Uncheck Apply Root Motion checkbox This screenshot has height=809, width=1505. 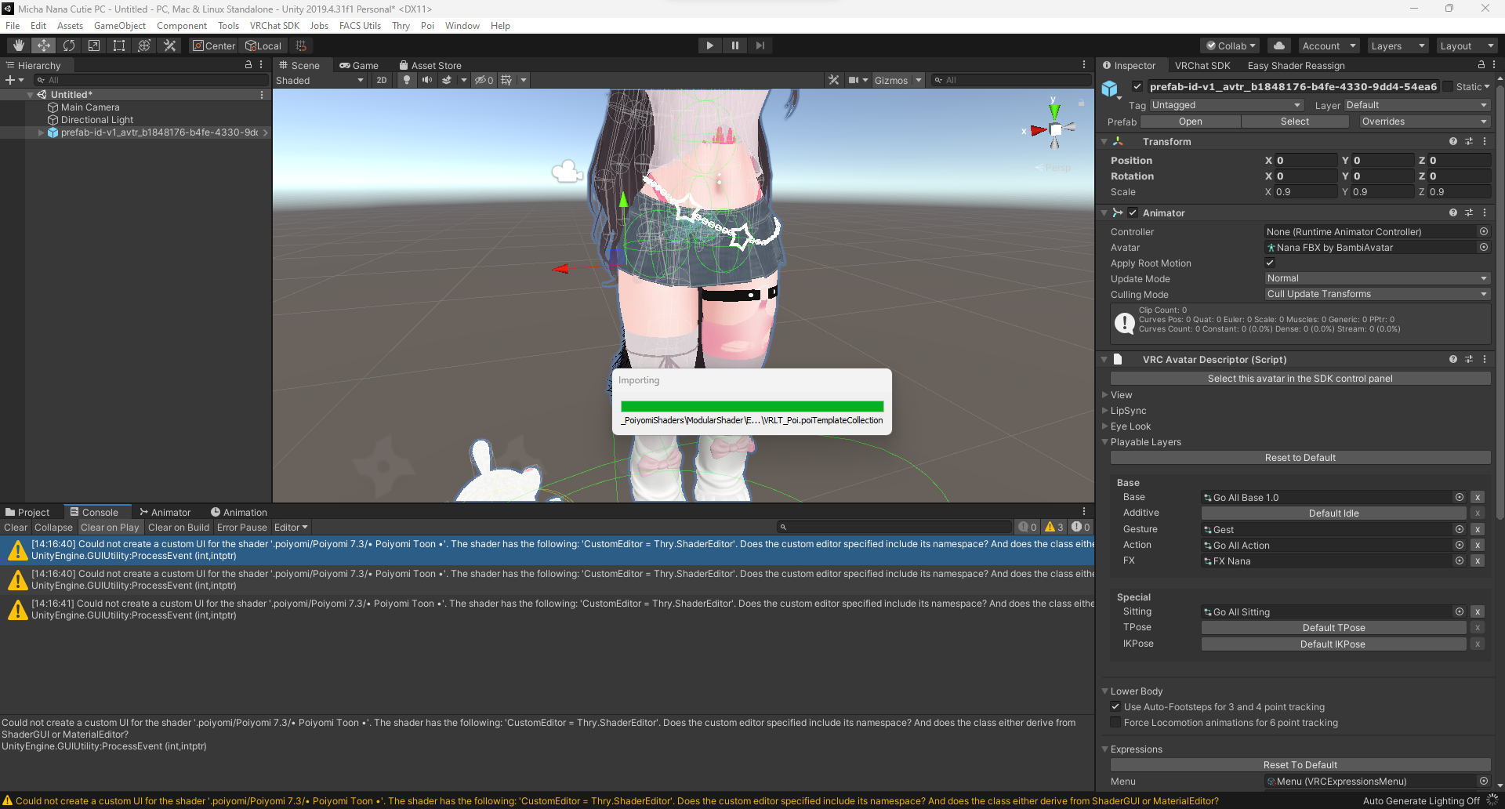click(x=1270, y=263)
